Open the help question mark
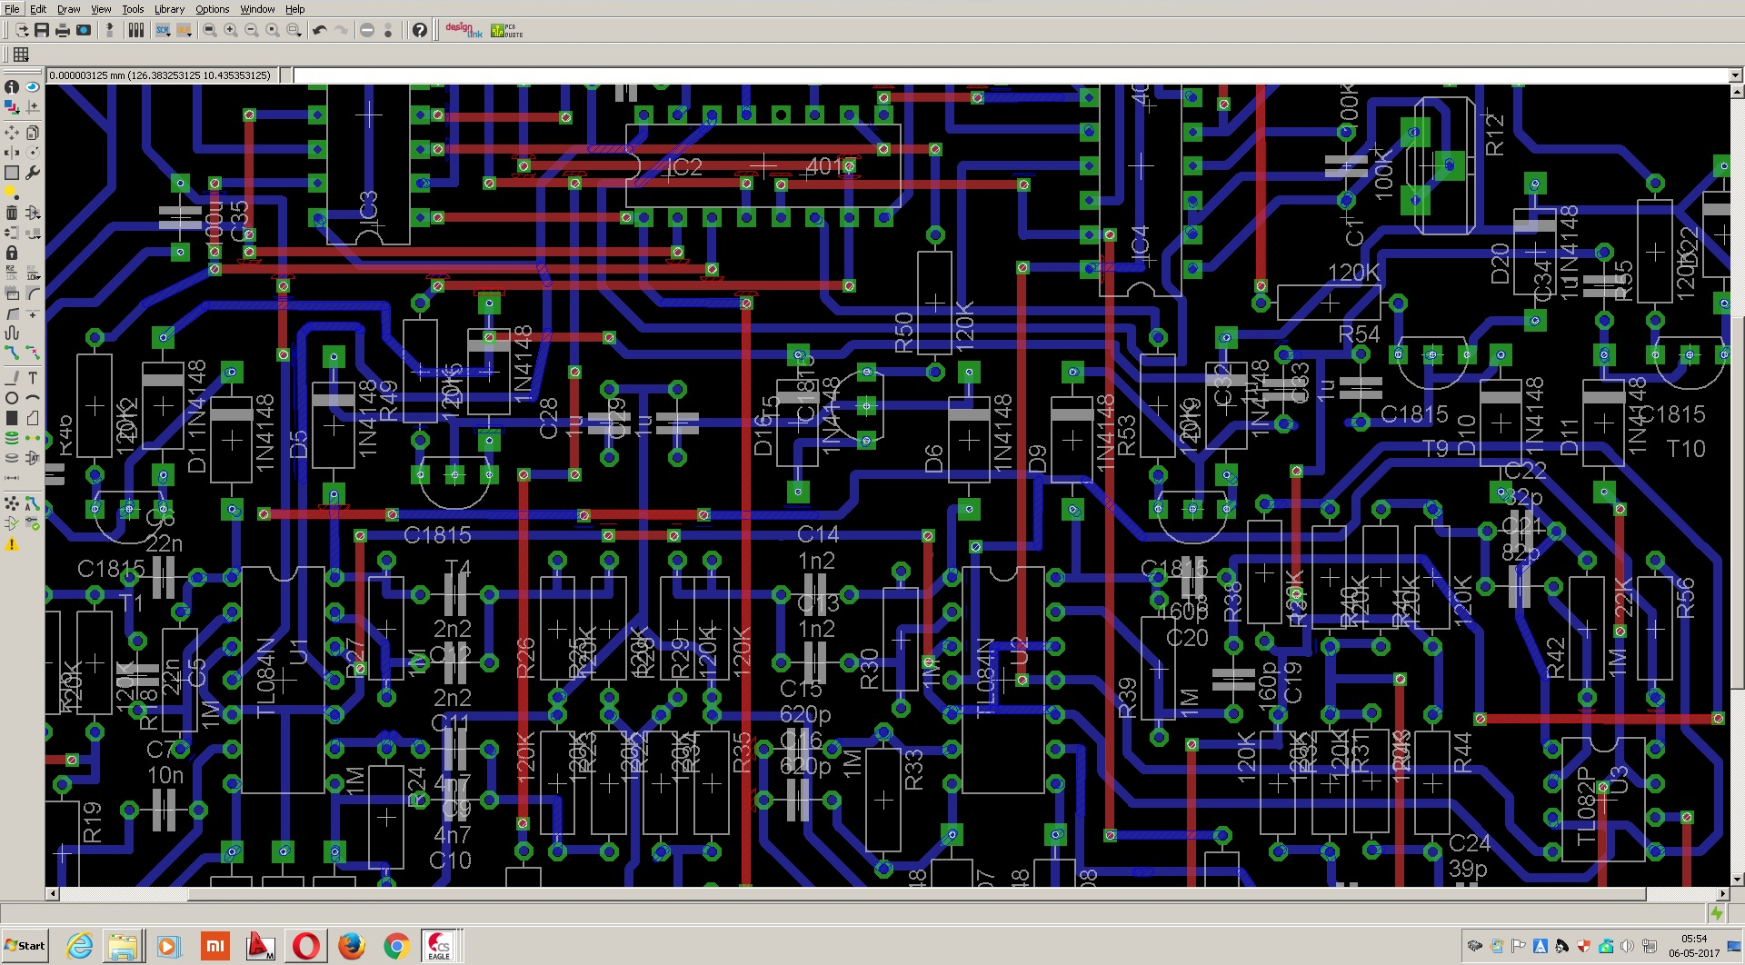 (x=419, y=31)
